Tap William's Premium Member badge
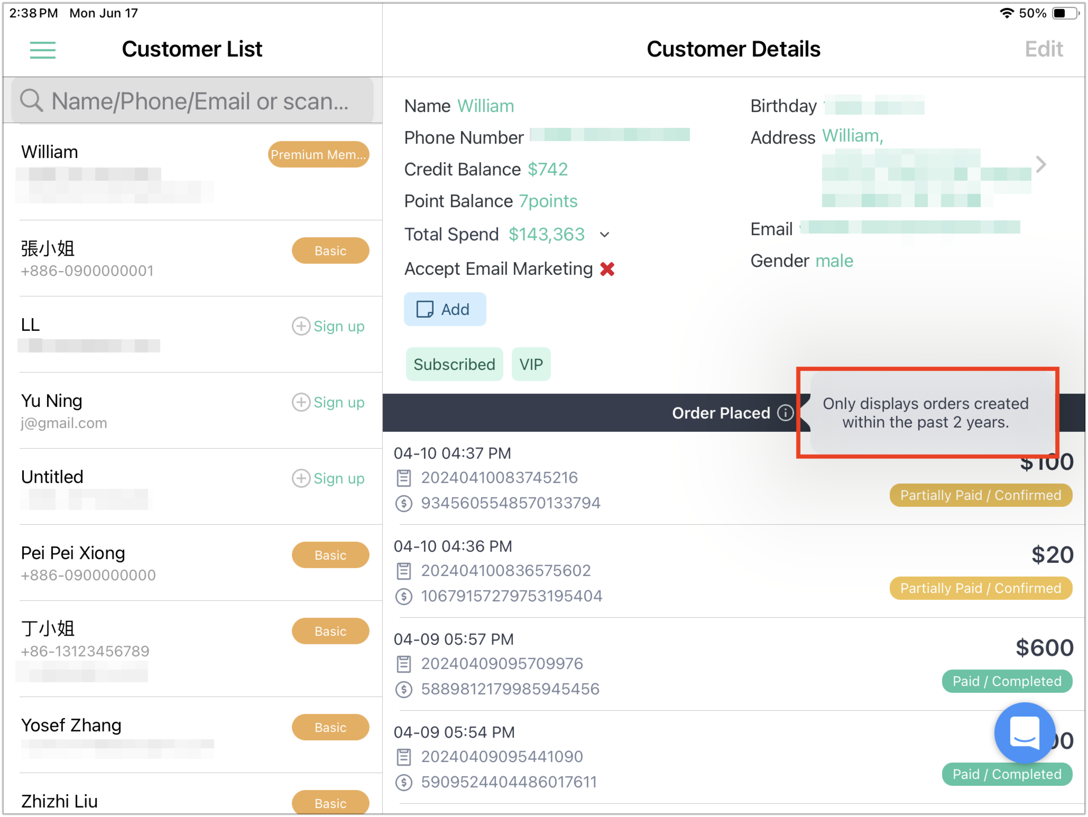 319,155
